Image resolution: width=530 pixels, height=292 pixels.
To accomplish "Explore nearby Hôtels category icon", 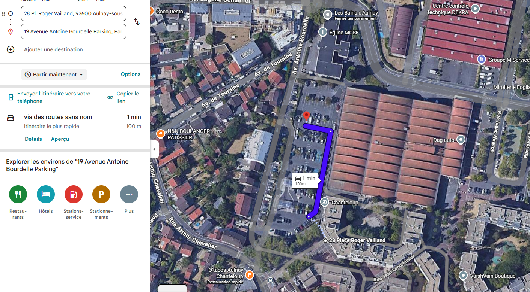I will (x=46, y=194).
